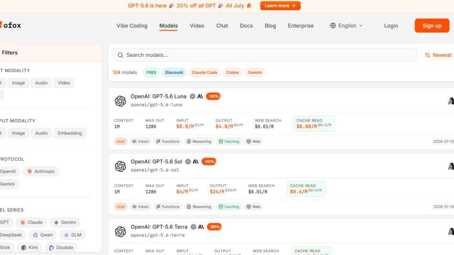Image resolution: width=454 pixels, height=255 pixels.
Task: Toggle the Gemini chip next to Codex
Action: 255,73
